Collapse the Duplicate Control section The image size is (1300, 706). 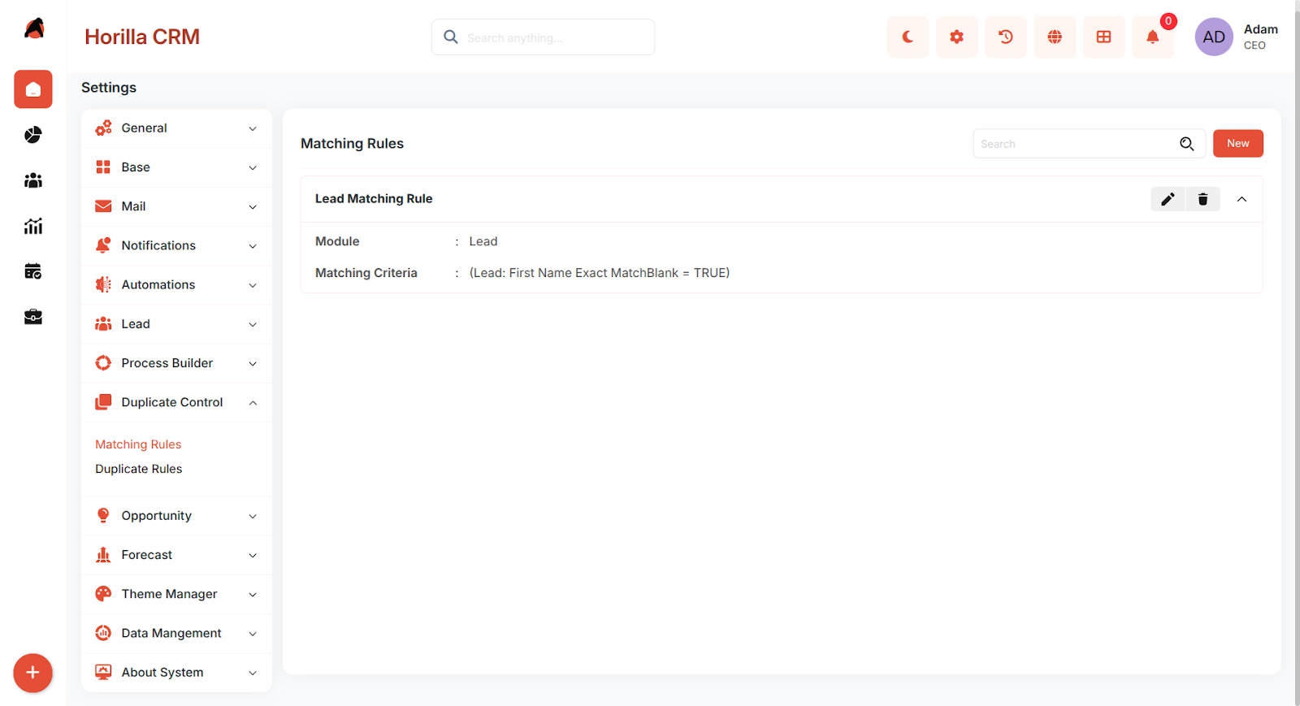tap(176, 402)
